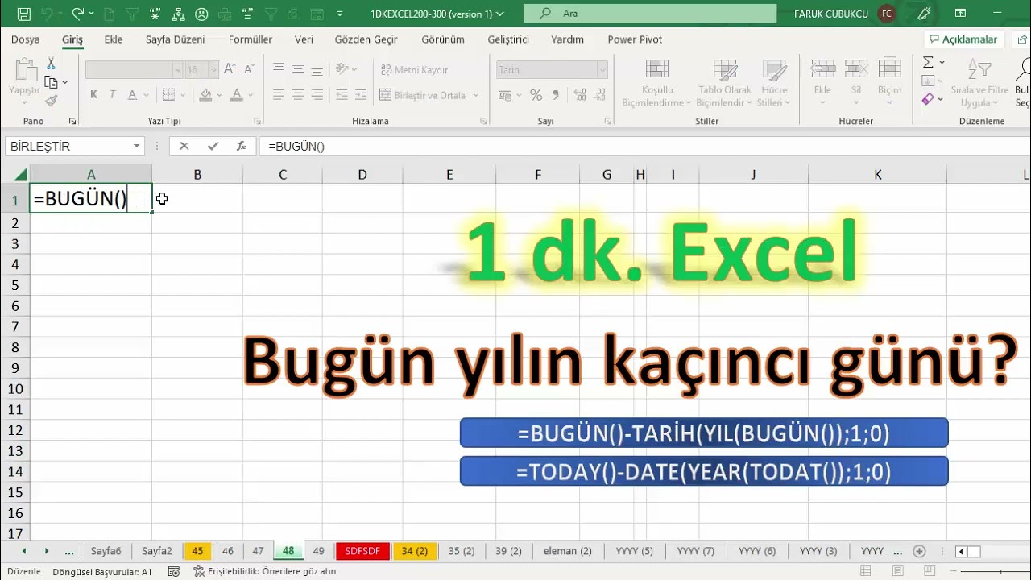
Task: Open the font name dropdown
Action: pos(177,70)
